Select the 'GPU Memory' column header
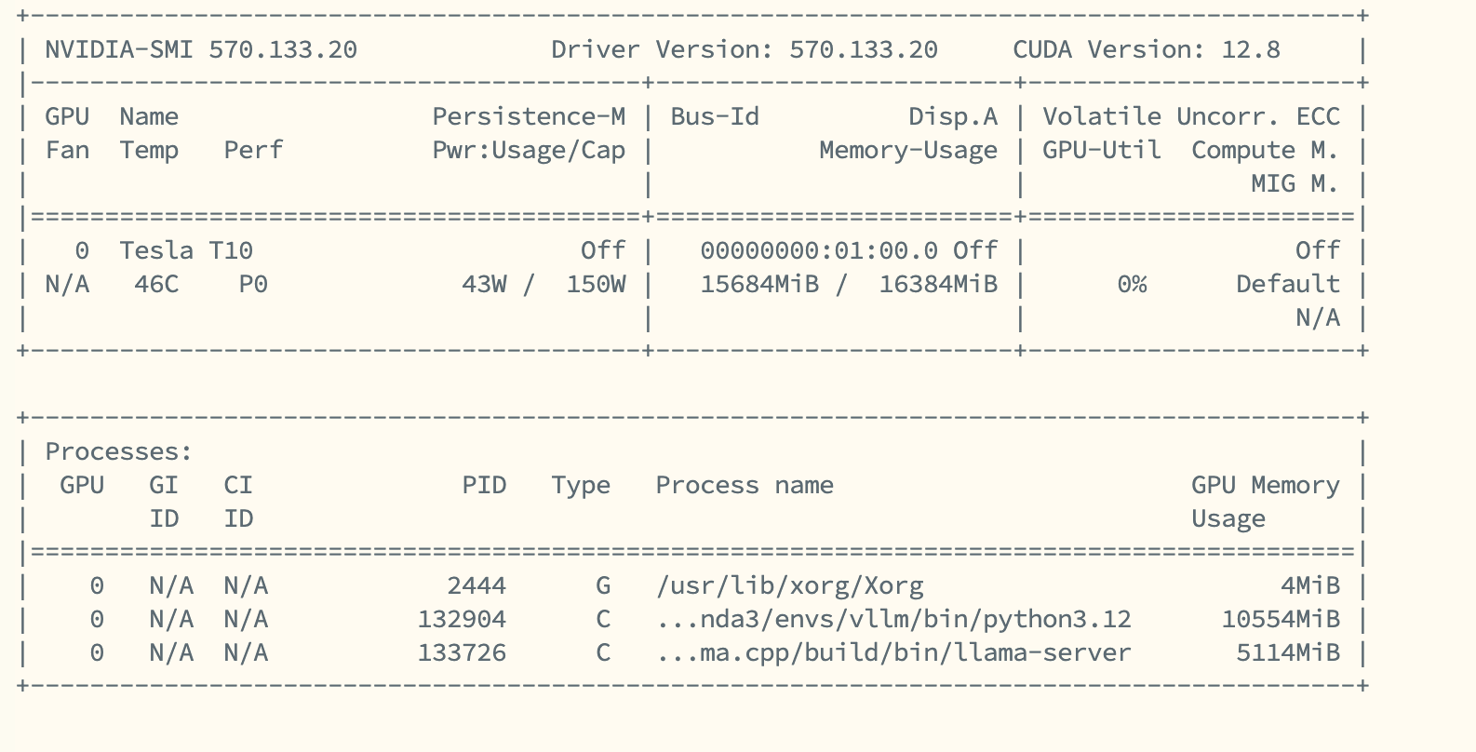This screenshot has height=752, width=1476. [1266, 485]
